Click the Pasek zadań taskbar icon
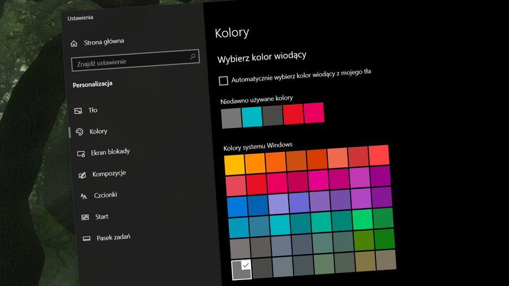509x286 pixels. click(x=86, y=239)
